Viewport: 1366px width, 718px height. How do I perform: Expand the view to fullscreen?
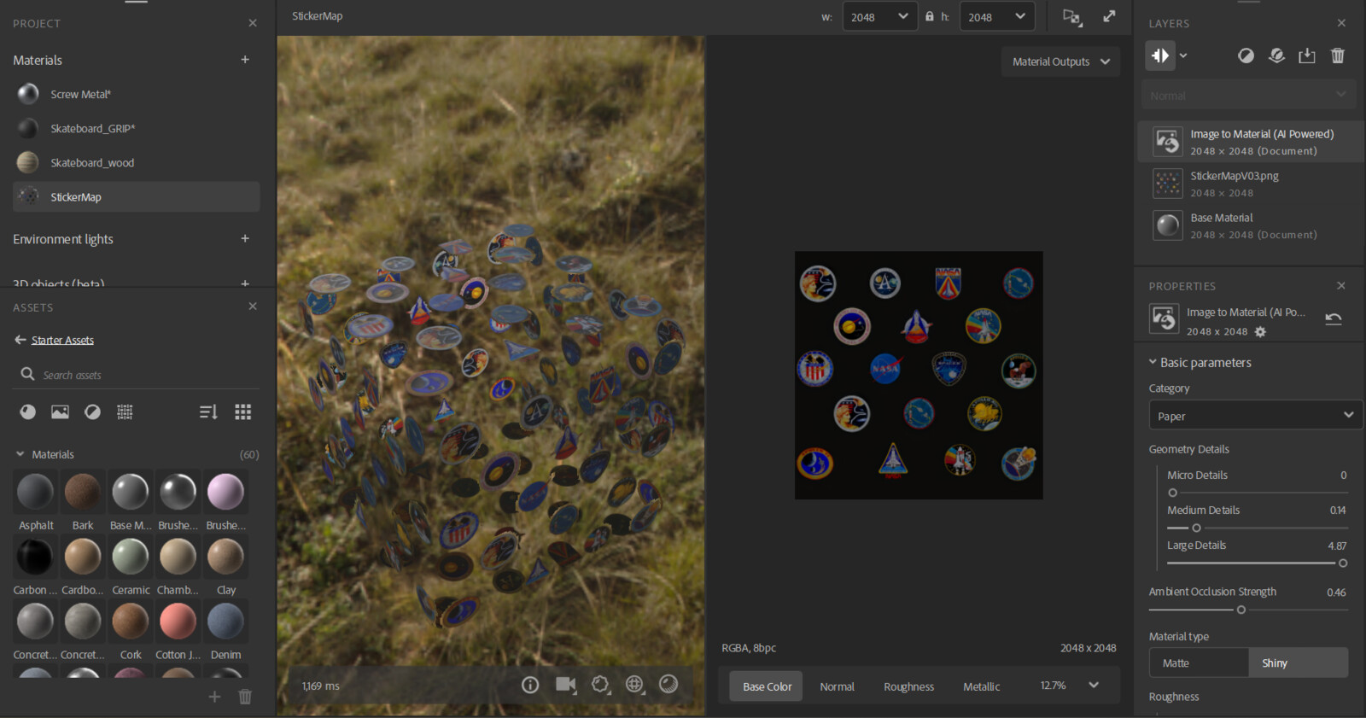click(1109, 16)
